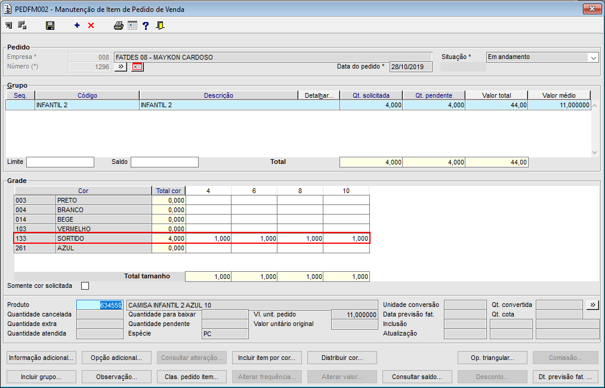
Task: Click the yellow exit door icon
Action: 160,26
